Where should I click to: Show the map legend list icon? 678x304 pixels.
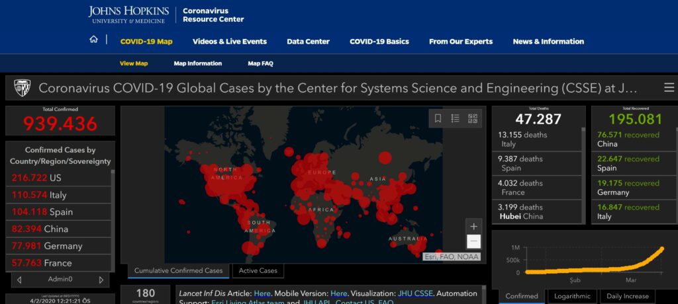click(x=455, y=118)
